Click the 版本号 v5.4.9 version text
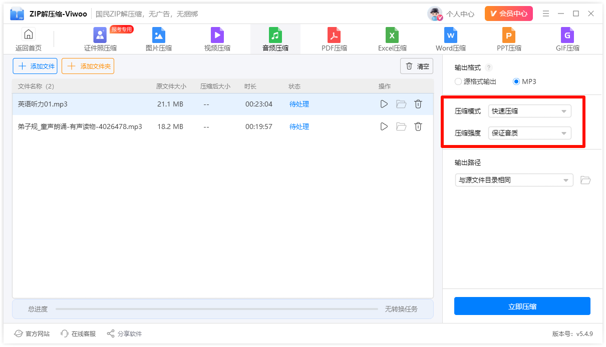 coord(572,333)
